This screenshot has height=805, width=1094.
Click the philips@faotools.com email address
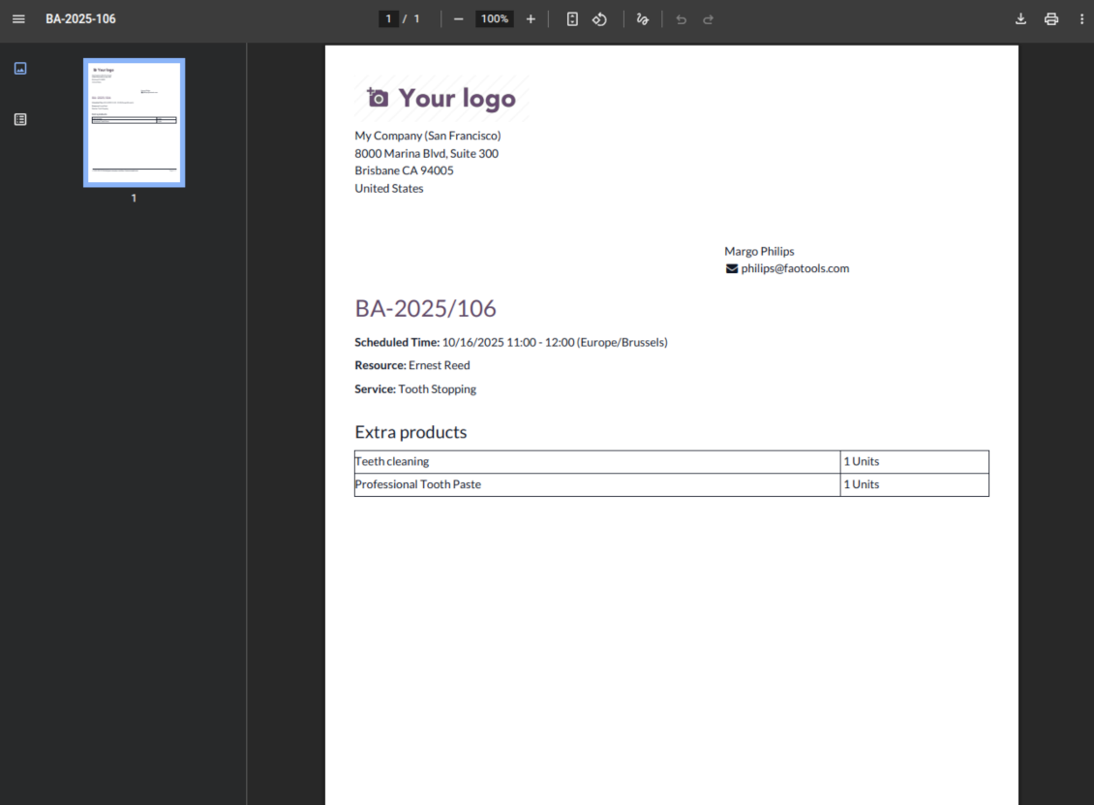tap(795, 268)
